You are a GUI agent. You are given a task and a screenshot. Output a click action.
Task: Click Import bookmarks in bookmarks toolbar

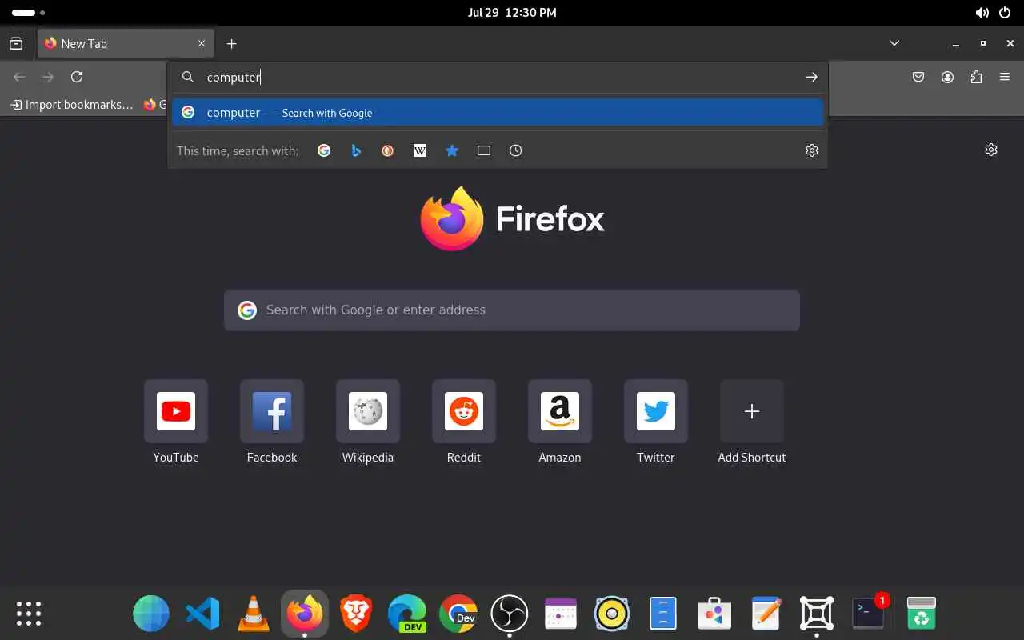pyautogui.click(x=72, y=104)
